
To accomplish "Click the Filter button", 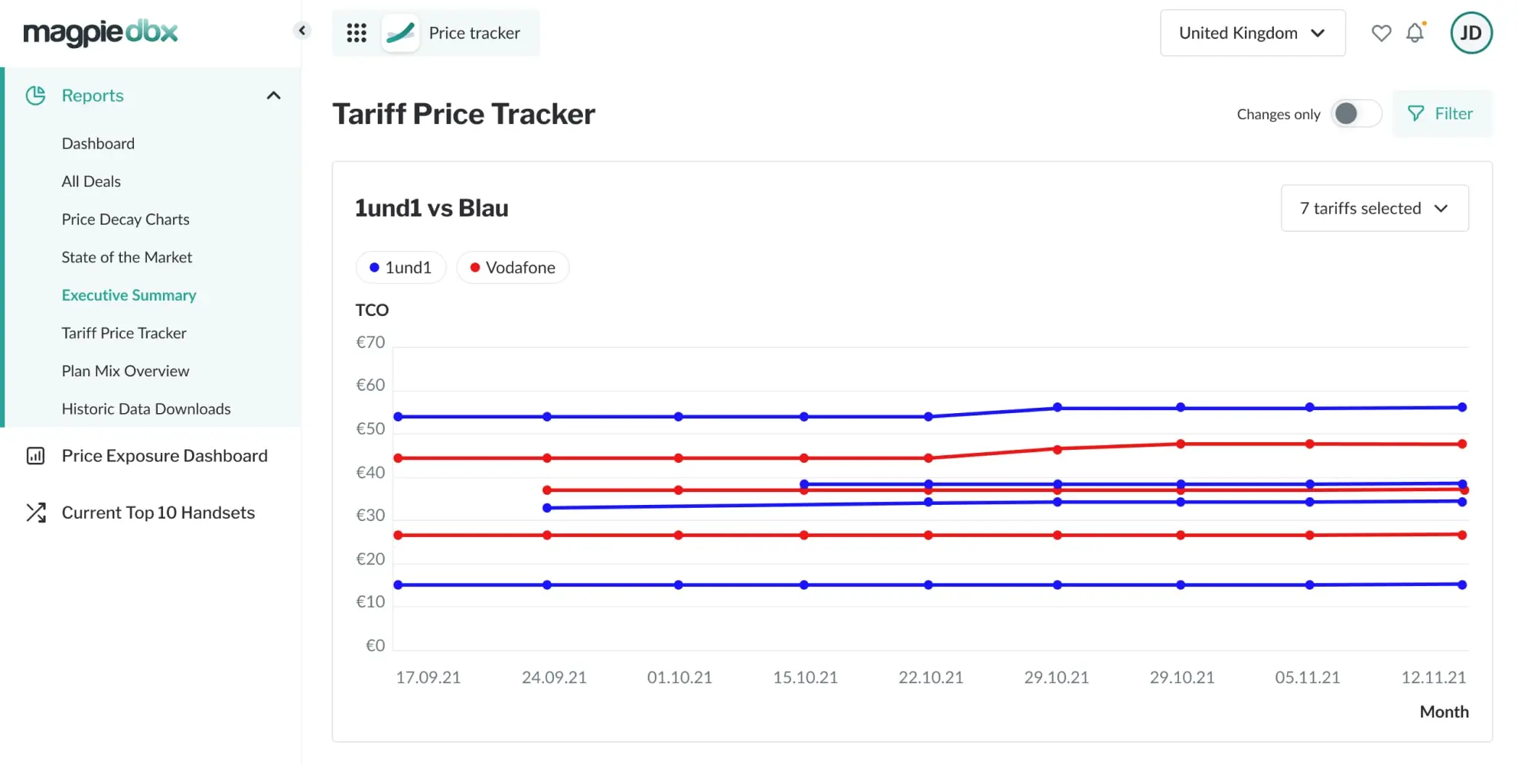I will pyautogui.click(x=1441, y=114).
